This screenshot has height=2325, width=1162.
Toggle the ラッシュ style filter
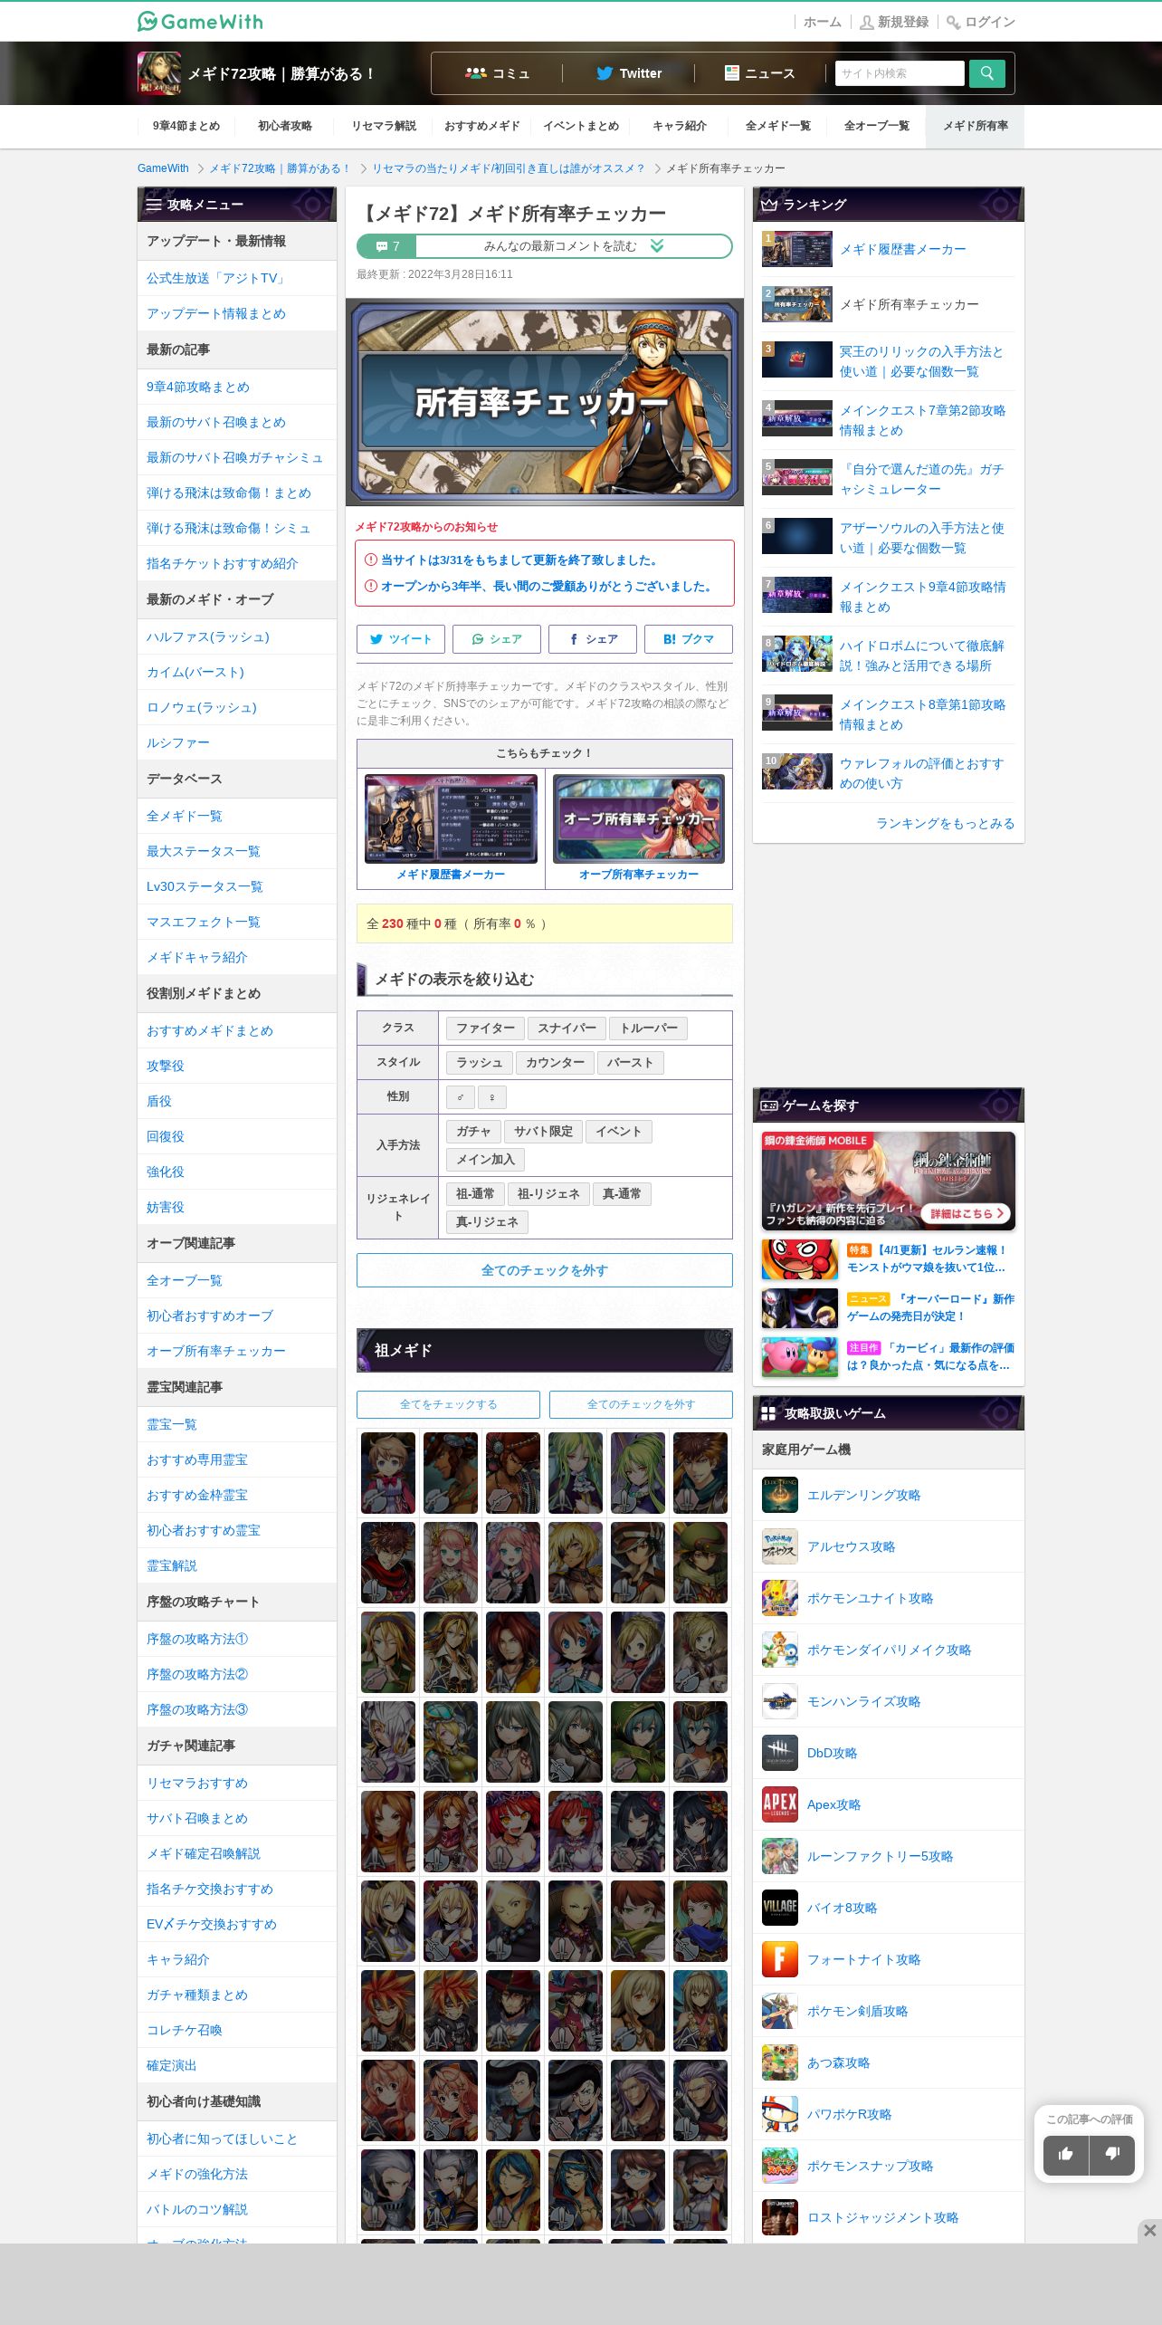coord(480,1063)
